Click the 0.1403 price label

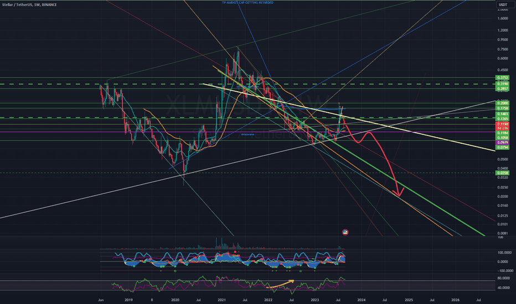click(503, 114)
